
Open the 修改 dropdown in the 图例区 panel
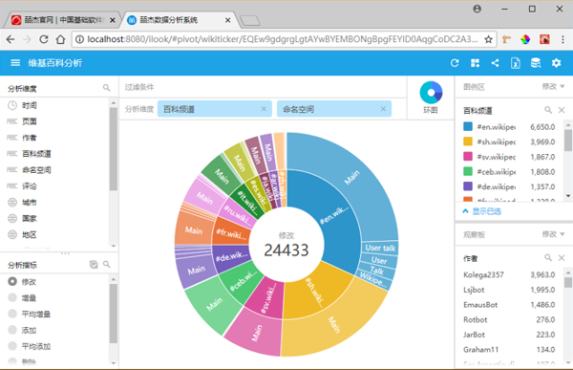(x=553, y=86)
